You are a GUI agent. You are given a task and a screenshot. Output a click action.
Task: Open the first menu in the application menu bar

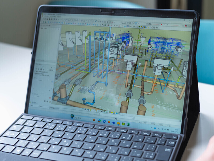(44, 16)
